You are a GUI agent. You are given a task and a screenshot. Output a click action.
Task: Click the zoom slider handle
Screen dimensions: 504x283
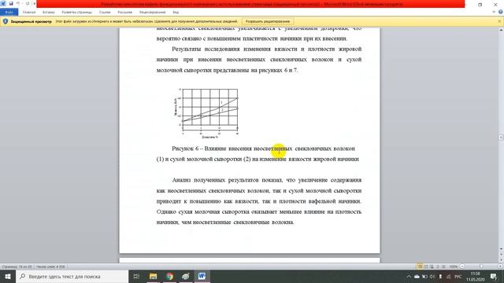pos(481,266)
